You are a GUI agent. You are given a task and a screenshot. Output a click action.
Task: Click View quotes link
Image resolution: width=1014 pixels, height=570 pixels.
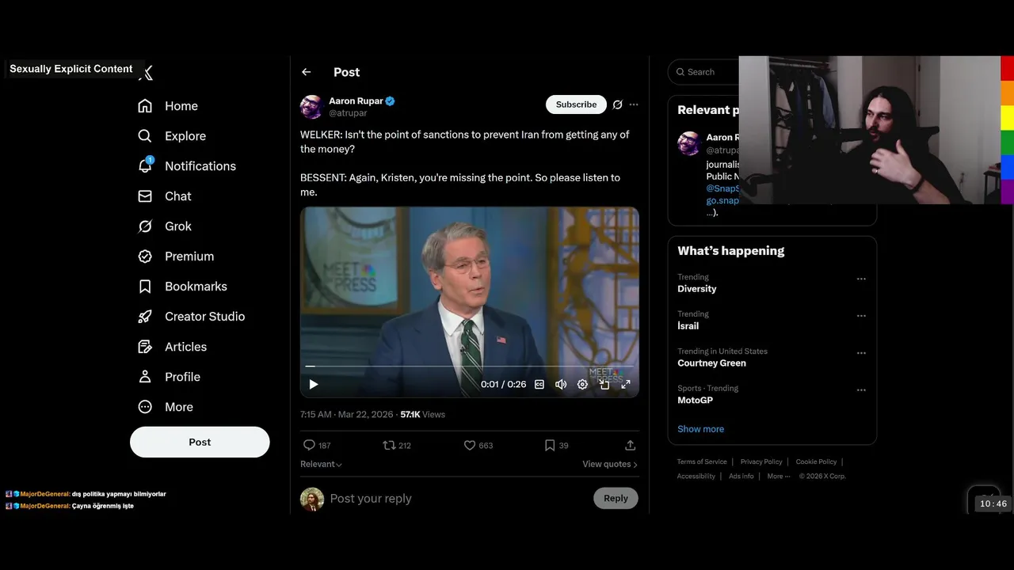(610, 465)
